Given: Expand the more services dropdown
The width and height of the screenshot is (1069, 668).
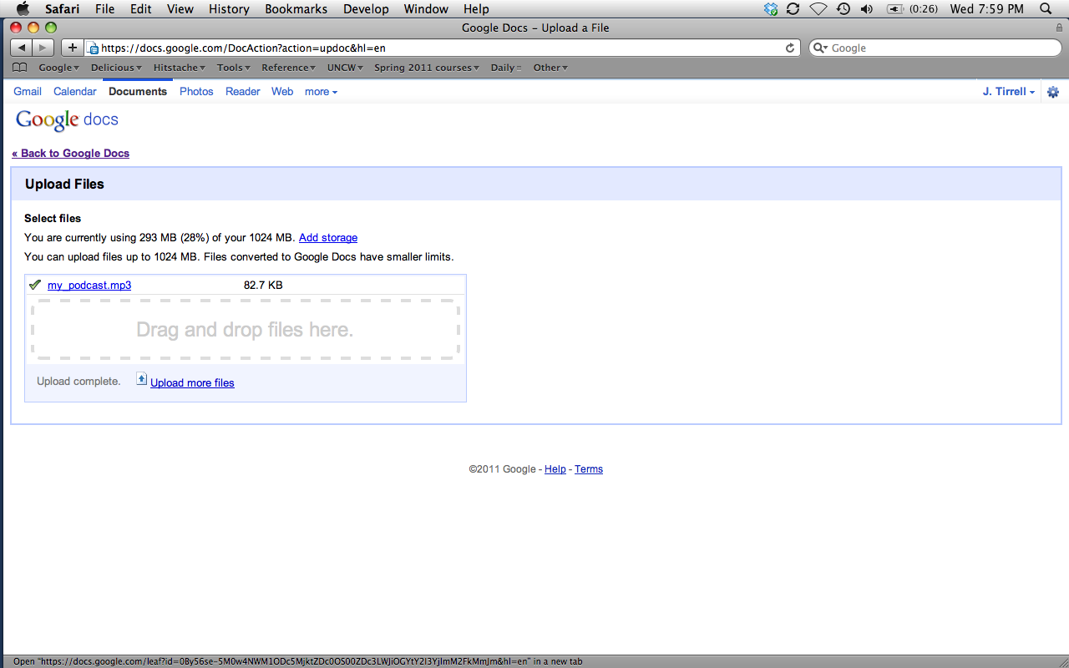Looking at the screenshot, I should [322, 91].
